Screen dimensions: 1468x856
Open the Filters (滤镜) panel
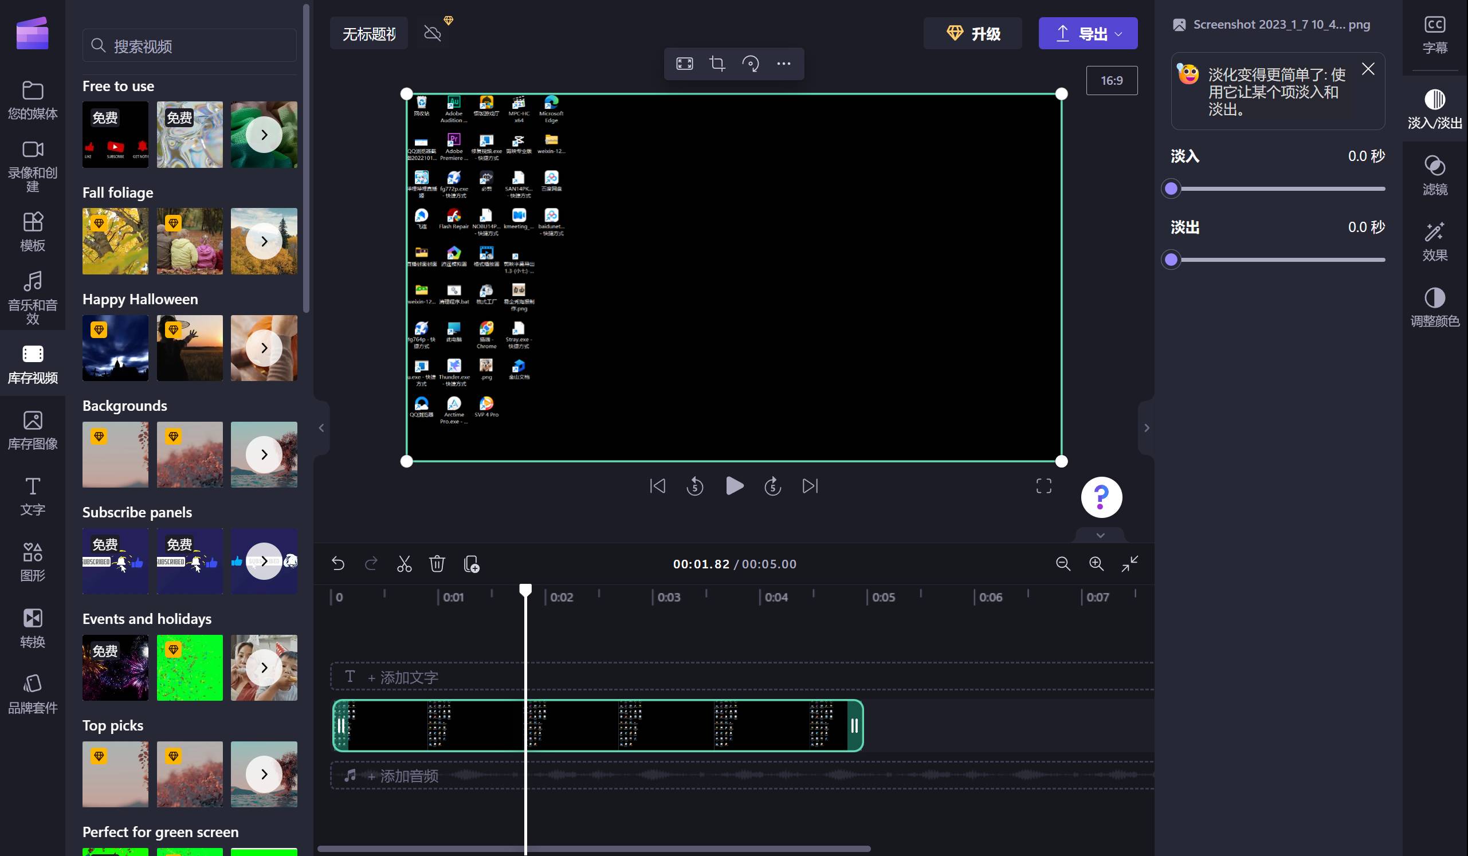point(1435,175)
